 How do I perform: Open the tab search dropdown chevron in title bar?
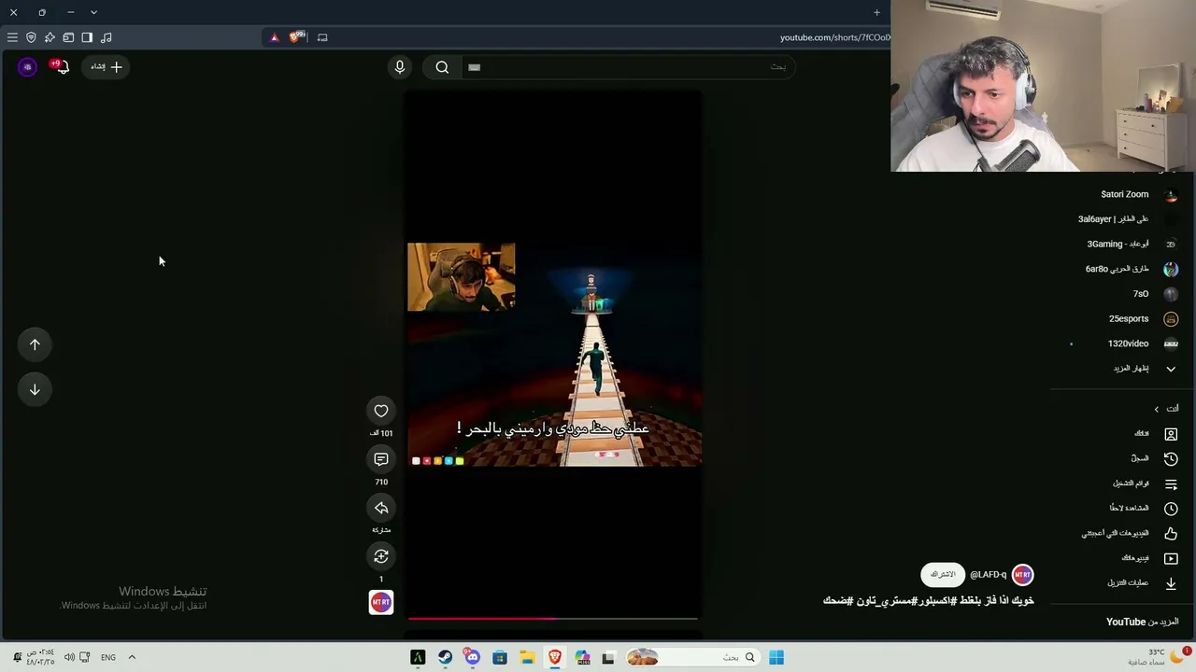tap(93, 12)
